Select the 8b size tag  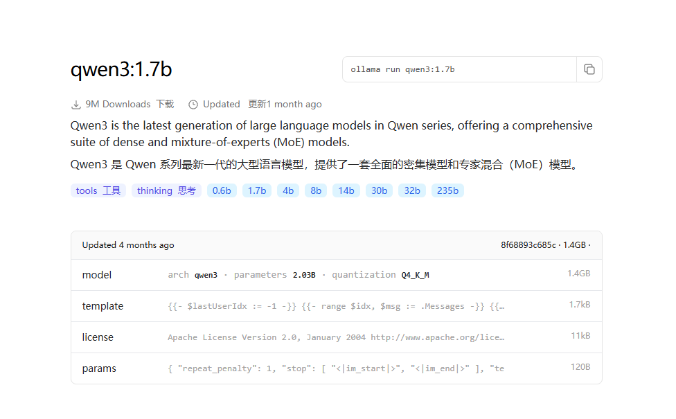click(316, 190)
